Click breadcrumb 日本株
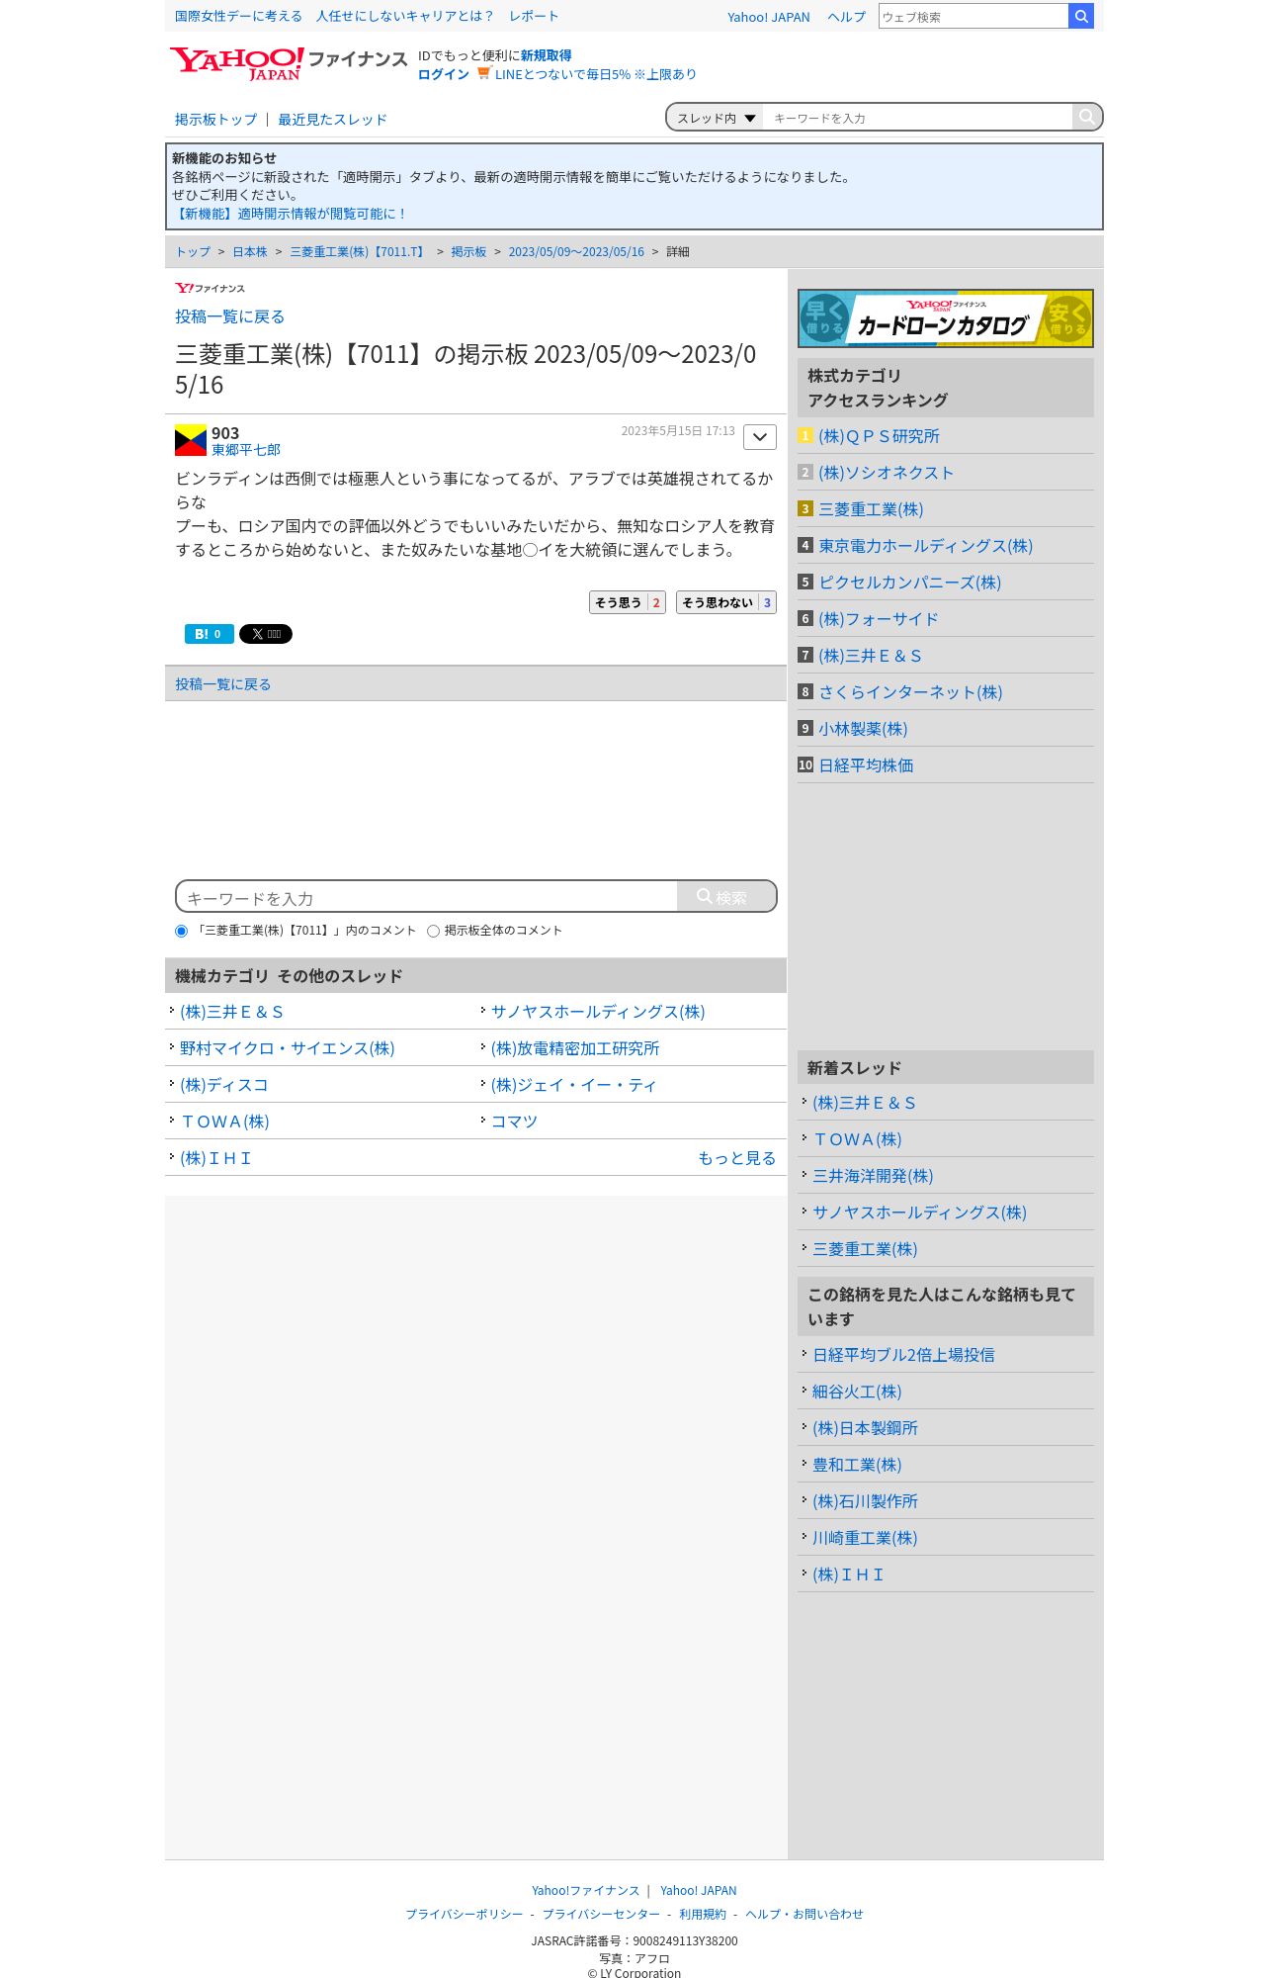This screenshot has height=1978, width=1269. click(250, 252)
